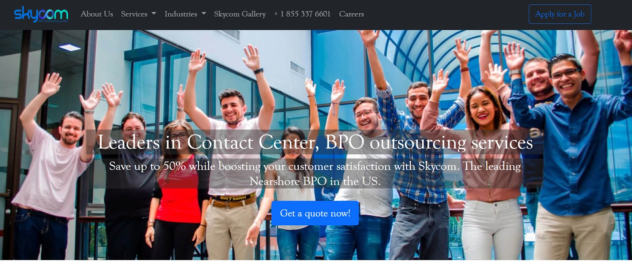632x277 pixels.
Task: Click the Leaders in Contact Center headline
Action: click(315, 142)
